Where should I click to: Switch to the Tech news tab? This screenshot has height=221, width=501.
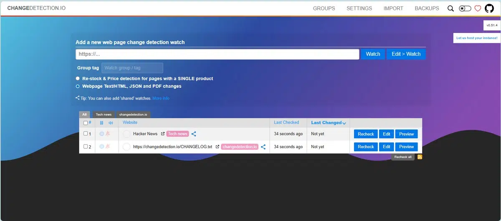[x=104, y=114]
